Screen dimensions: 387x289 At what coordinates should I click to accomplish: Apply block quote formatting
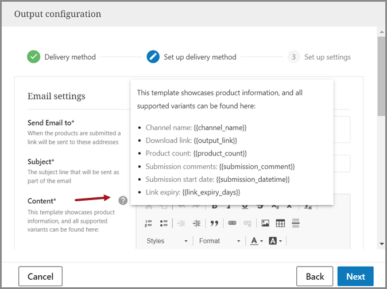214,223
